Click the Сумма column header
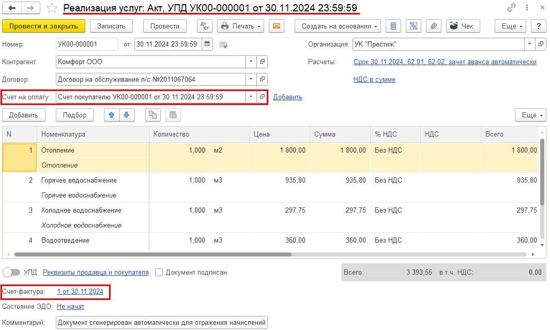The width and height of the screenshot is (550, 330). 340,134
